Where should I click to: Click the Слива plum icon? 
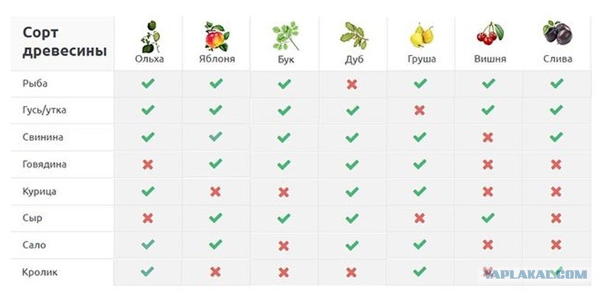(x=557, y=33)
